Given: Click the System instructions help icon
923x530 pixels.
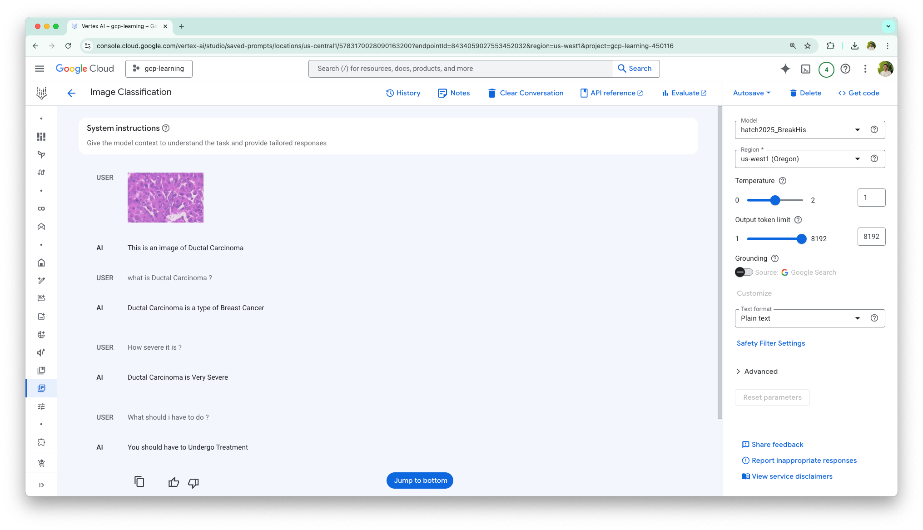Looking at the screenshot, I should coord(166,128).
